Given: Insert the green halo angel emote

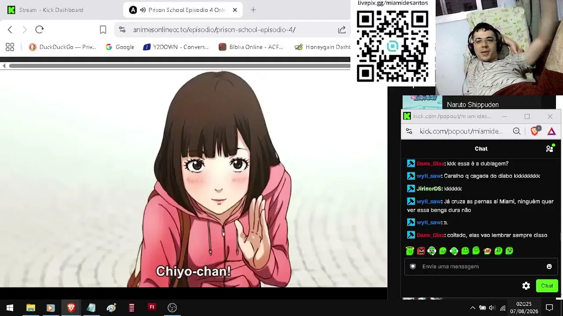Looking at the screenshot, I should (x=410, y=251).
